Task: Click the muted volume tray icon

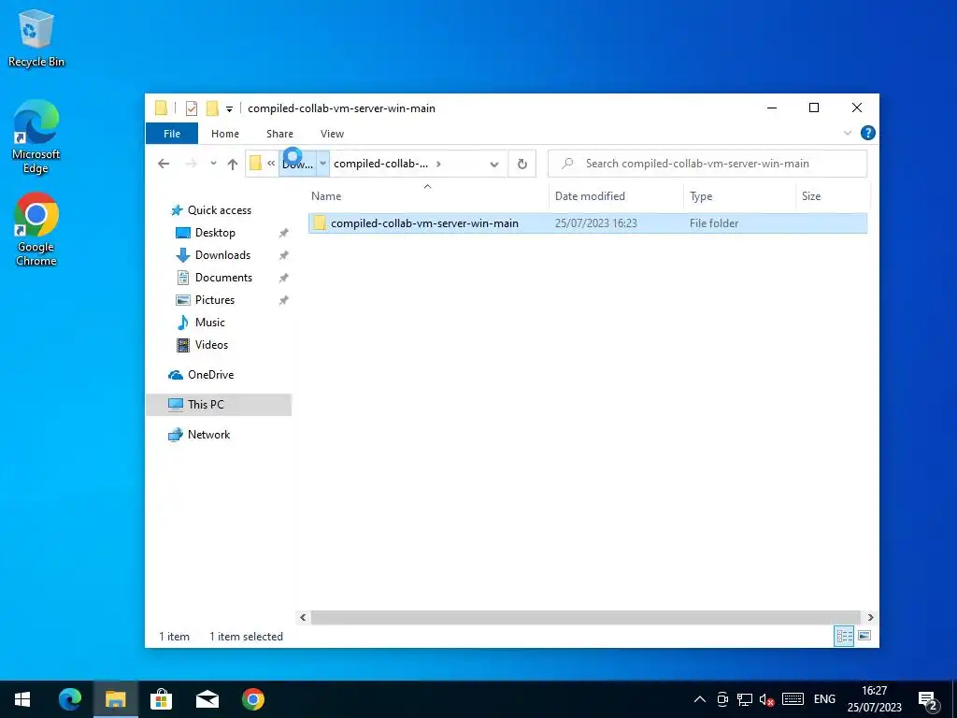Action: coord(767,699)
